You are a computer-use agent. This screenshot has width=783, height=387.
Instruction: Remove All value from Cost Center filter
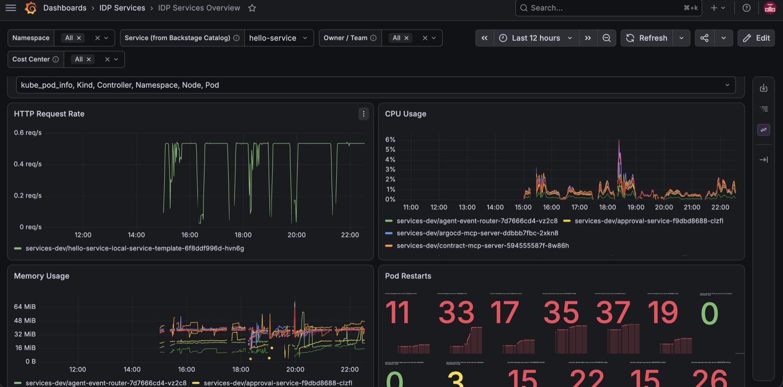click(x=89, y=59)
